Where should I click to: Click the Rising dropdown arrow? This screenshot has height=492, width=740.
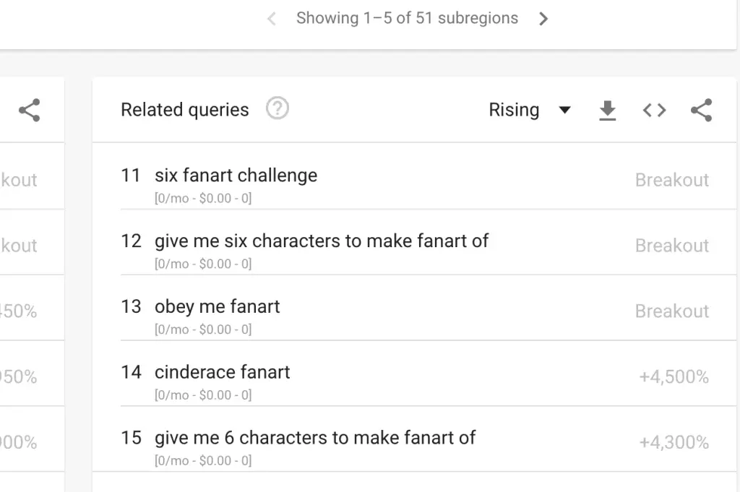coord(564,111)
